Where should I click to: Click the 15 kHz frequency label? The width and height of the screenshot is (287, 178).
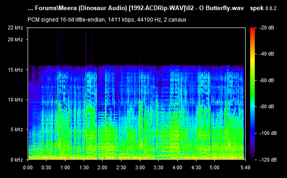tap(15, 70)
